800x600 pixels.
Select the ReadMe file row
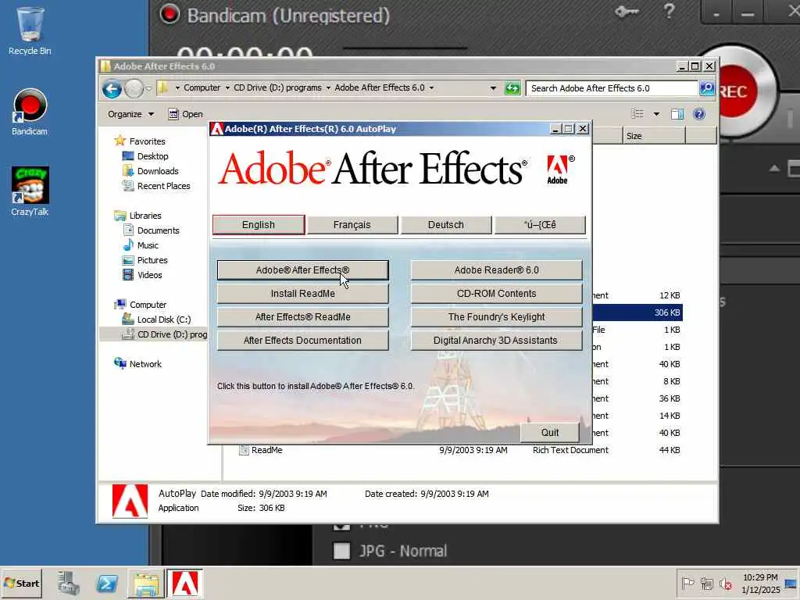click(x=459, y=450)
